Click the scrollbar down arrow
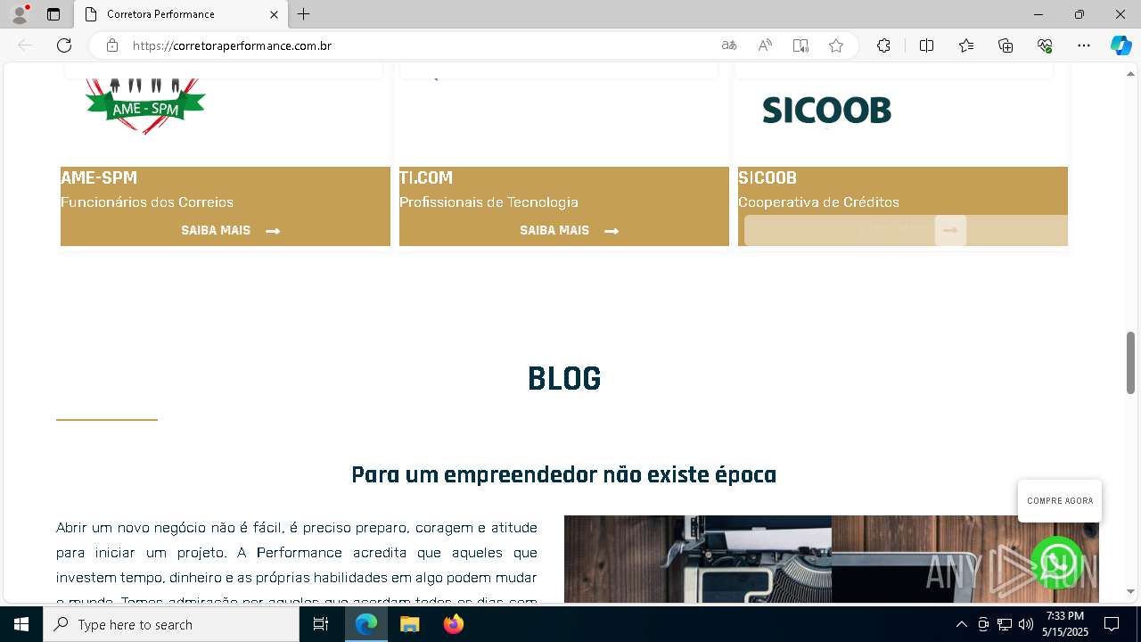Viewport: 1141px width, 642px height. [x=1130, y=591]
